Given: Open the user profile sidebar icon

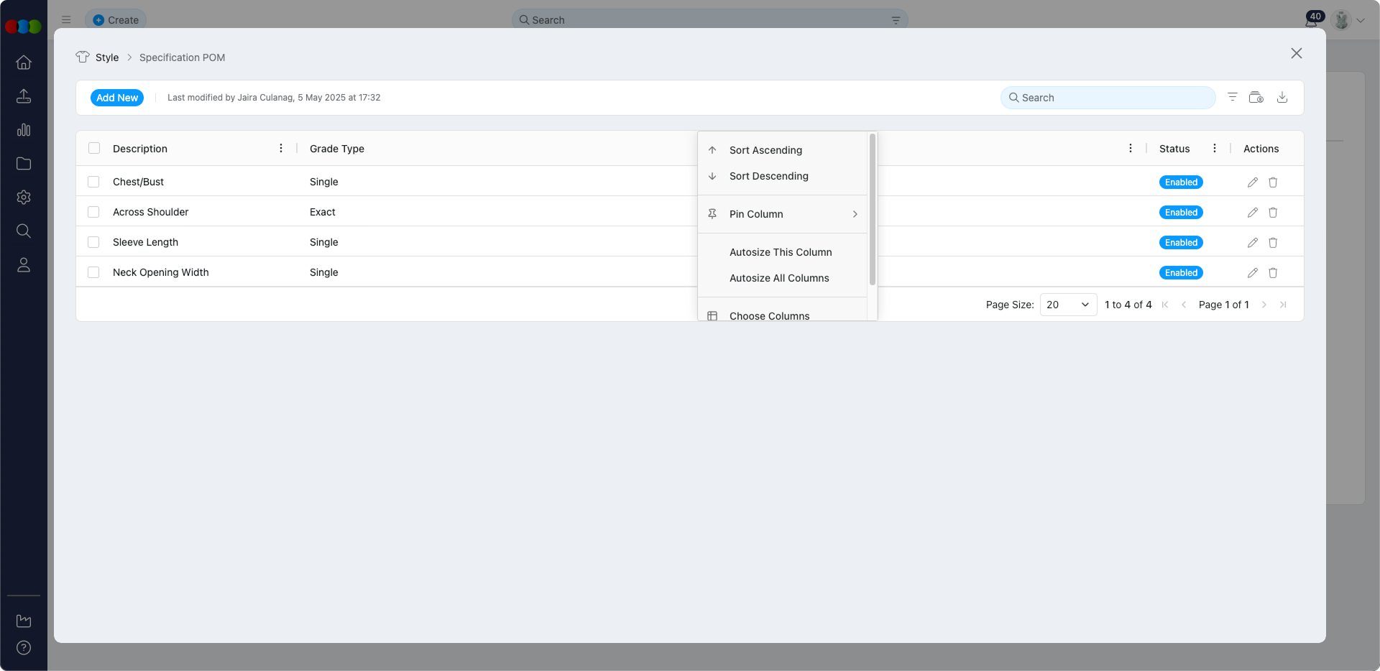Looking at the screenshot, I should [x=24, y=264].
